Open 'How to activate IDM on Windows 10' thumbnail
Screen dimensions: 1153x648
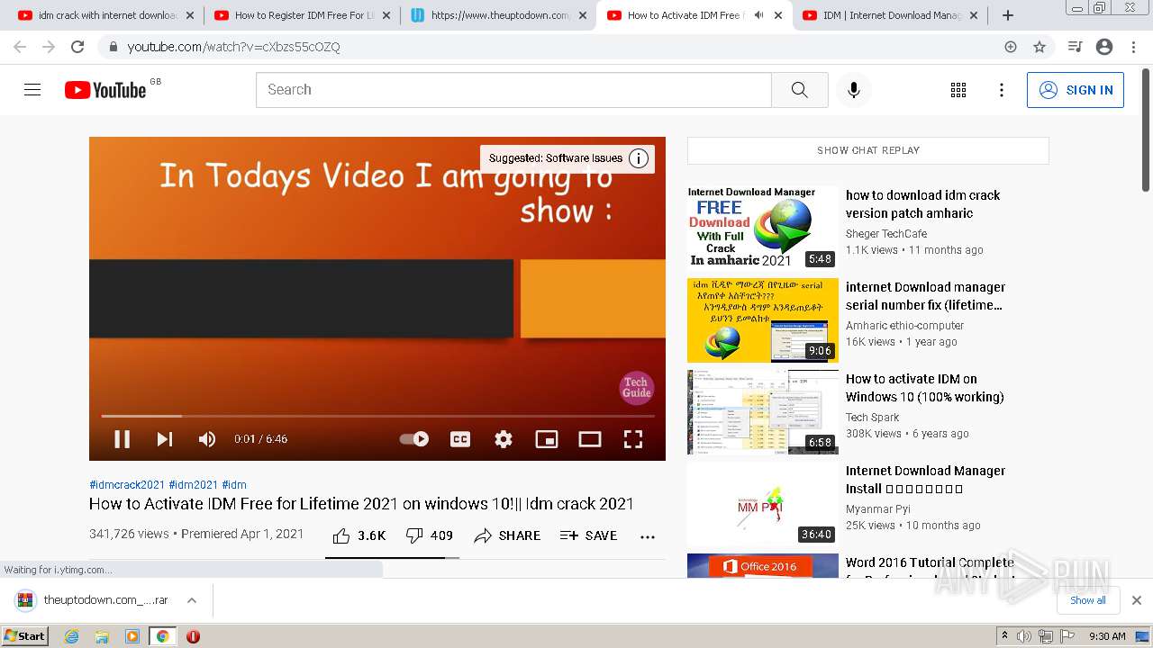coord(763,411)
